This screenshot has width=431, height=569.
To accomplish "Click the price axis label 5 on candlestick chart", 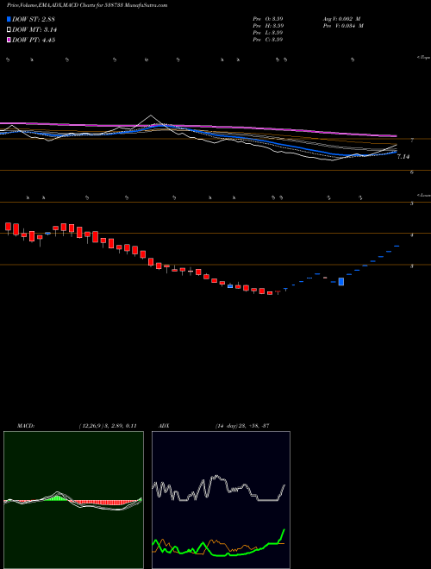I will (412, 203).
